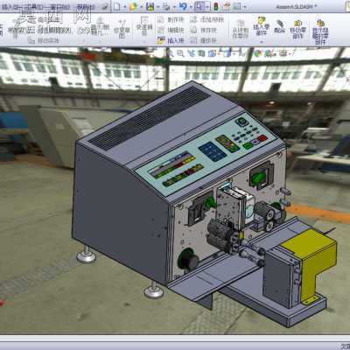Toggle Section View in view toolbar
Viewport: 350px width, 350px height.
201,53
